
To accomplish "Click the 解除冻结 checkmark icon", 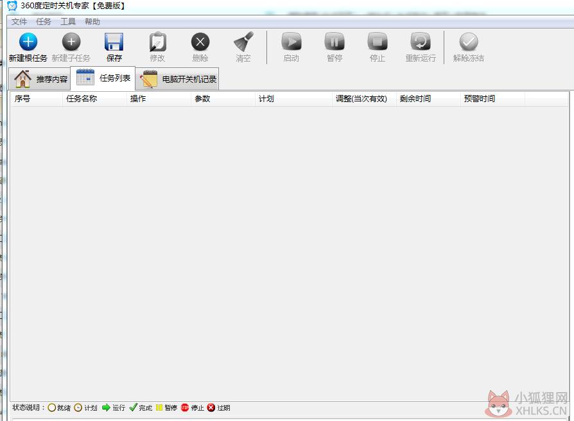I will click(469, 42).
